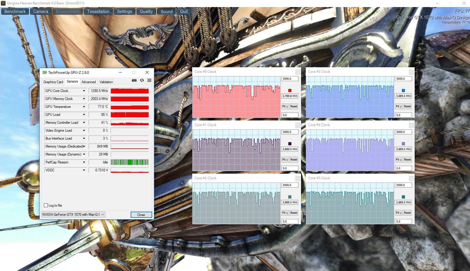The image size is (470, 271).
Task: Open the Camera menu in Heaven
Action: 41,11
